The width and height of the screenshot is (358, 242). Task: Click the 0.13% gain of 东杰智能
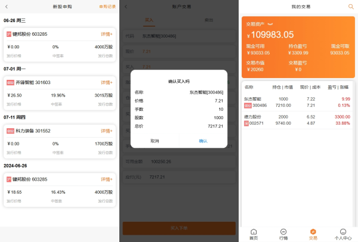point(344,106)
